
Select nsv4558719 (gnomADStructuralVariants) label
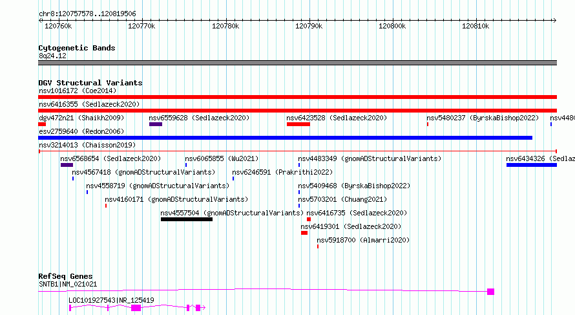[158, 186]
